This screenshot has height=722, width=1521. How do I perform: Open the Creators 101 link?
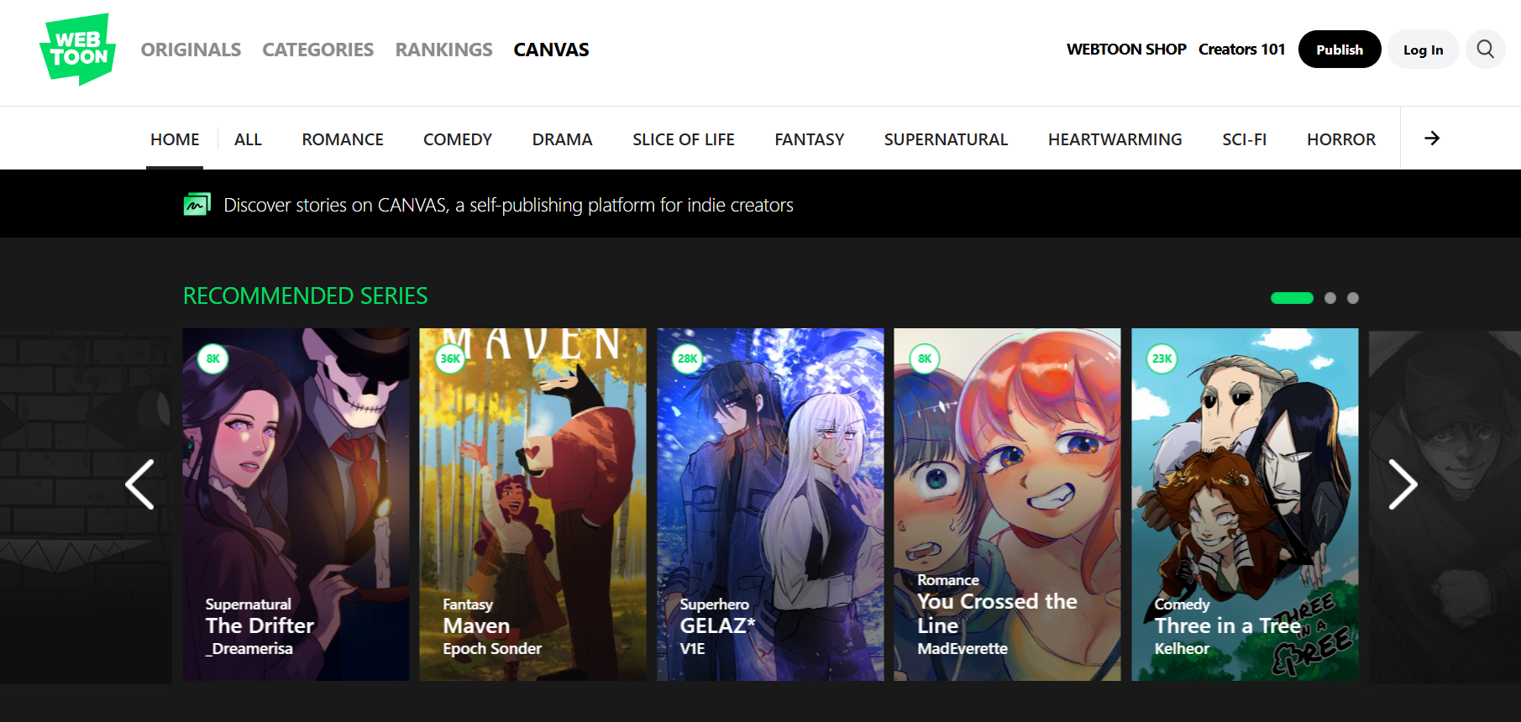1241,50
